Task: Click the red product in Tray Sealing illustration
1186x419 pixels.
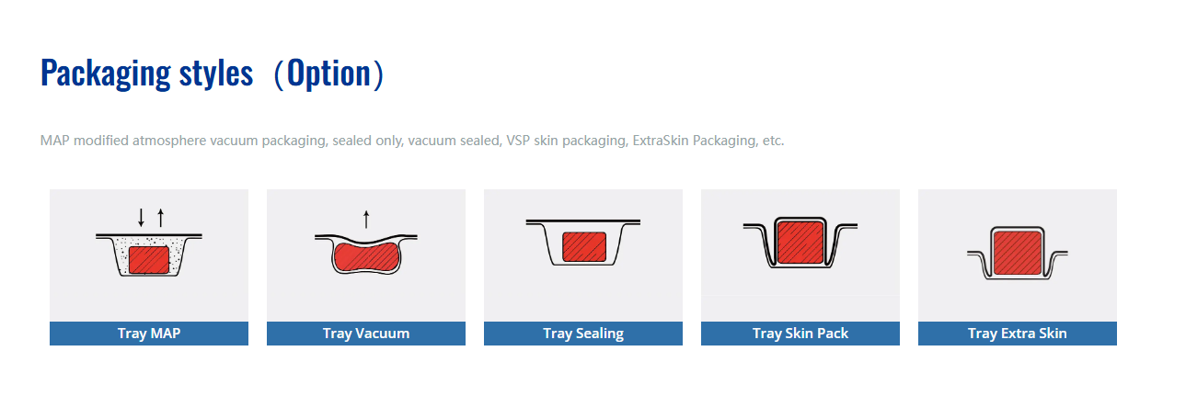Action: pos(583,246)
